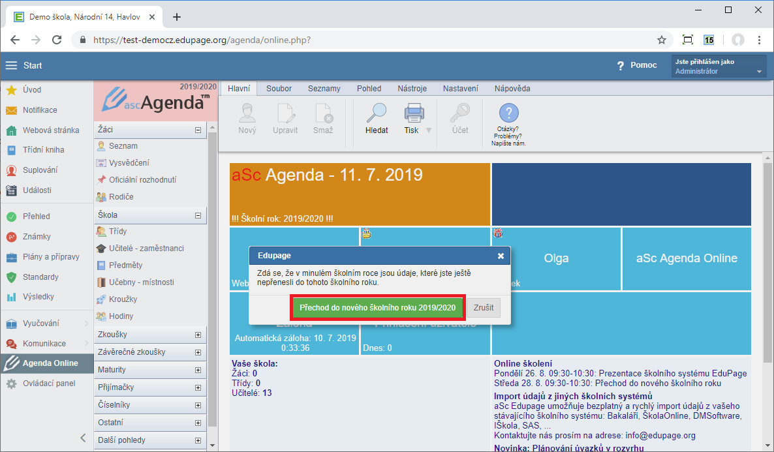The width and height of the screenshot is (774, 452).
Task: Reload the page in the browser
Action: 57,40
